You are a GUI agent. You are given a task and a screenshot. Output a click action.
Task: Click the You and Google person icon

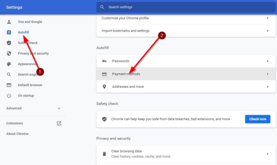click(x=9, y=22)
